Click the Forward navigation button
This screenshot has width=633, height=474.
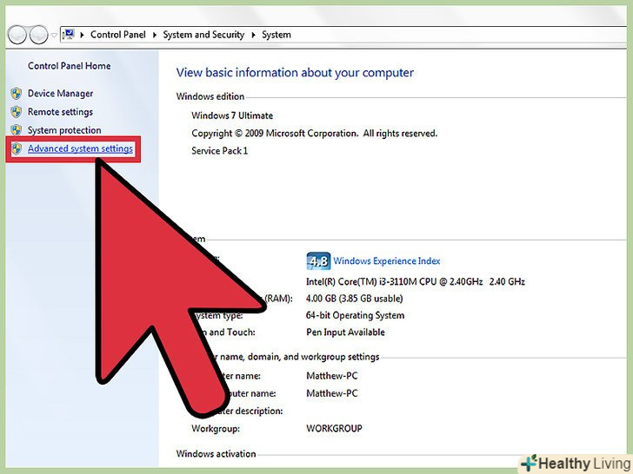pos(39,35)
